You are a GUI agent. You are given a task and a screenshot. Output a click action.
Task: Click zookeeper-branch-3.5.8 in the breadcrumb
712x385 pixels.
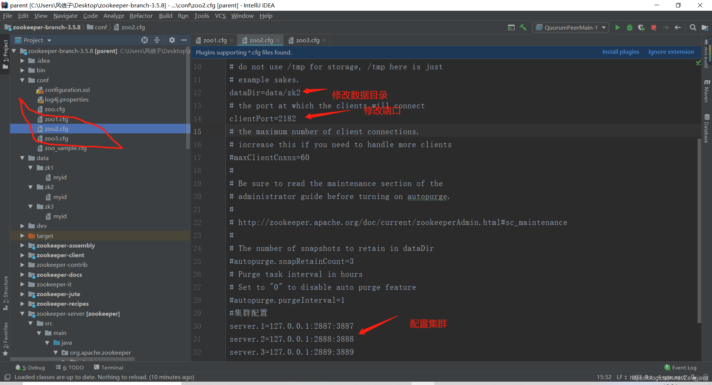[x=43, y=27]
